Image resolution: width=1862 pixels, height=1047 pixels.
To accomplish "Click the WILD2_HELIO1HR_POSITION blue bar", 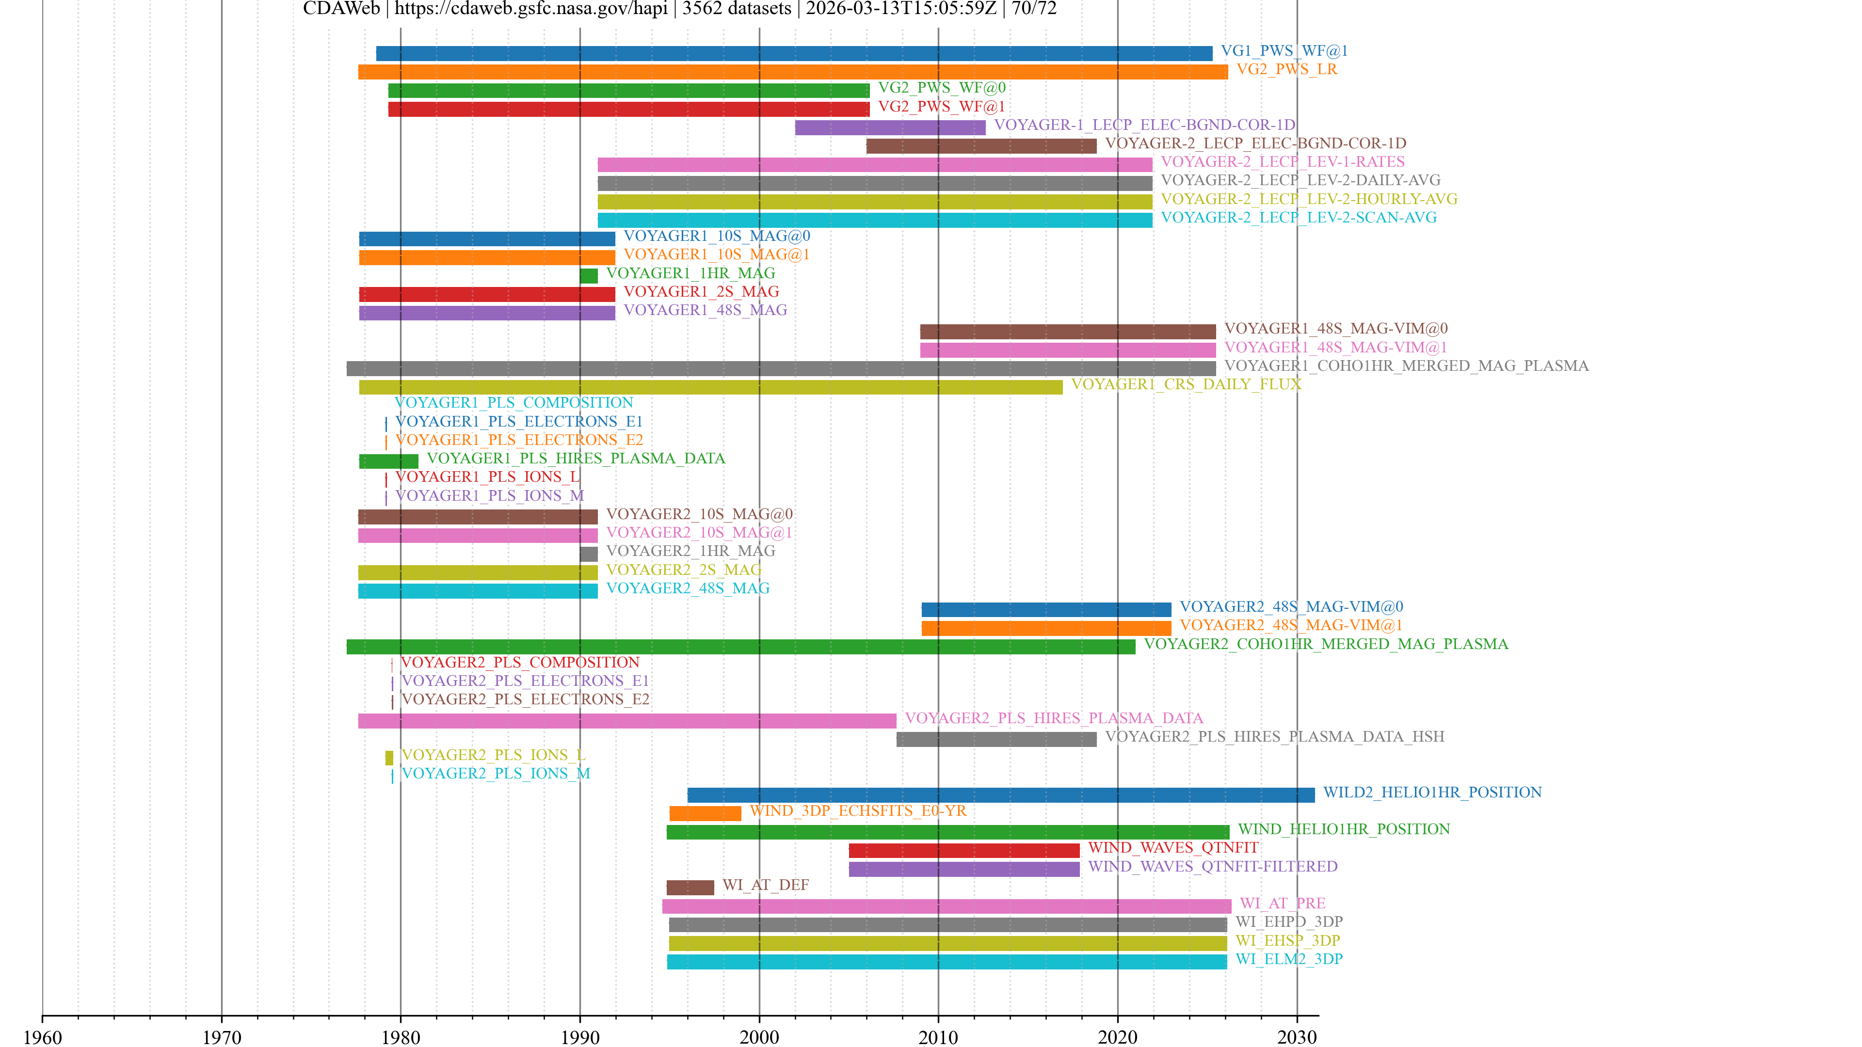I will click(x=1000, y=795).
